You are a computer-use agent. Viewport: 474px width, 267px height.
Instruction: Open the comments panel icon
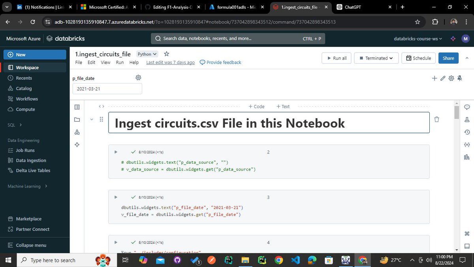point(467,107)
